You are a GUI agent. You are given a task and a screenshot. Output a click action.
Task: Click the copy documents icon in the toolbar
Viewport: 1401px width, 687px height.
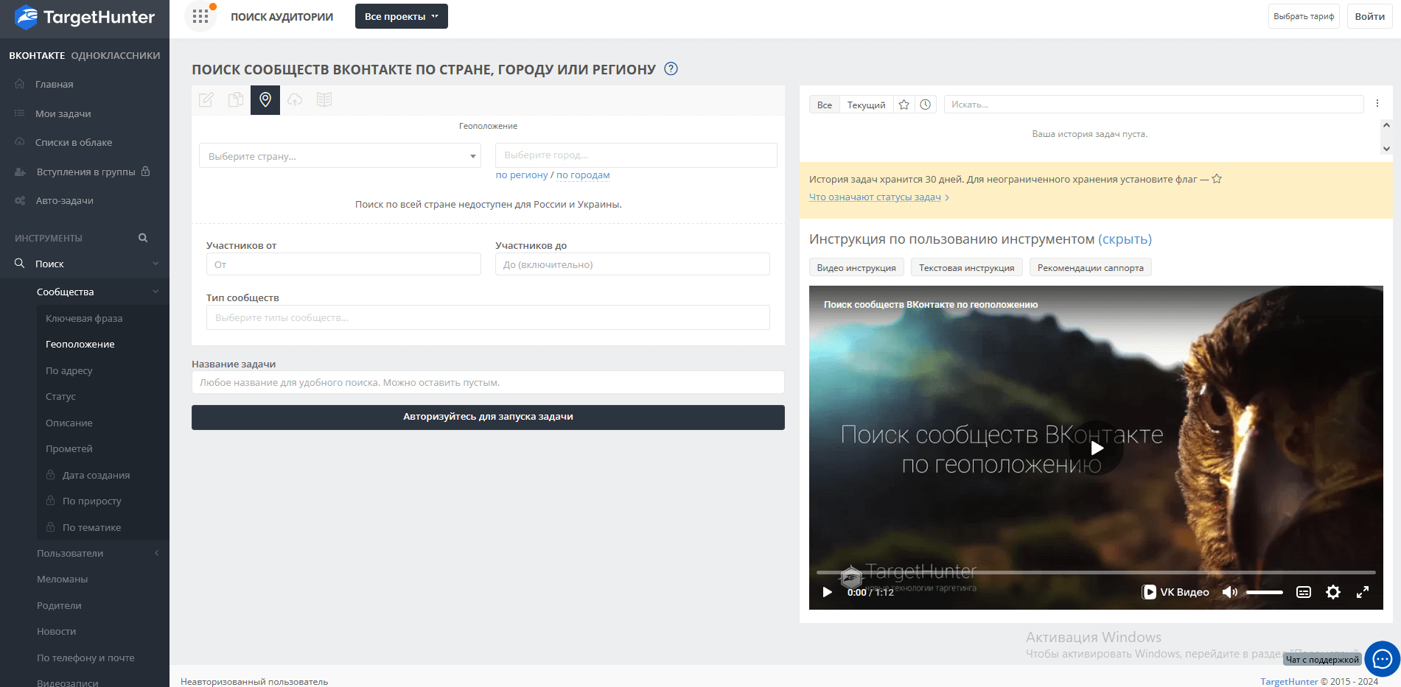click(235, 99)
